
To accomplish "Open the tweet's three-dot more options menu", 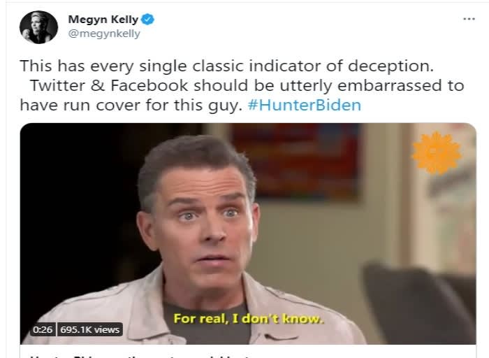I will coord(469,19).
